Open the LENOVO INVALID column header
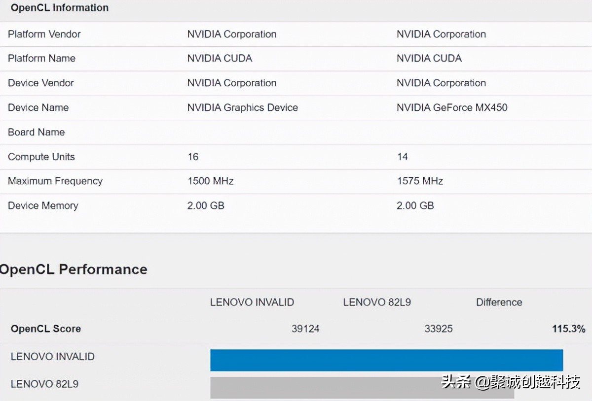This screenshot has height=401, width=592. tap(252, 302)
